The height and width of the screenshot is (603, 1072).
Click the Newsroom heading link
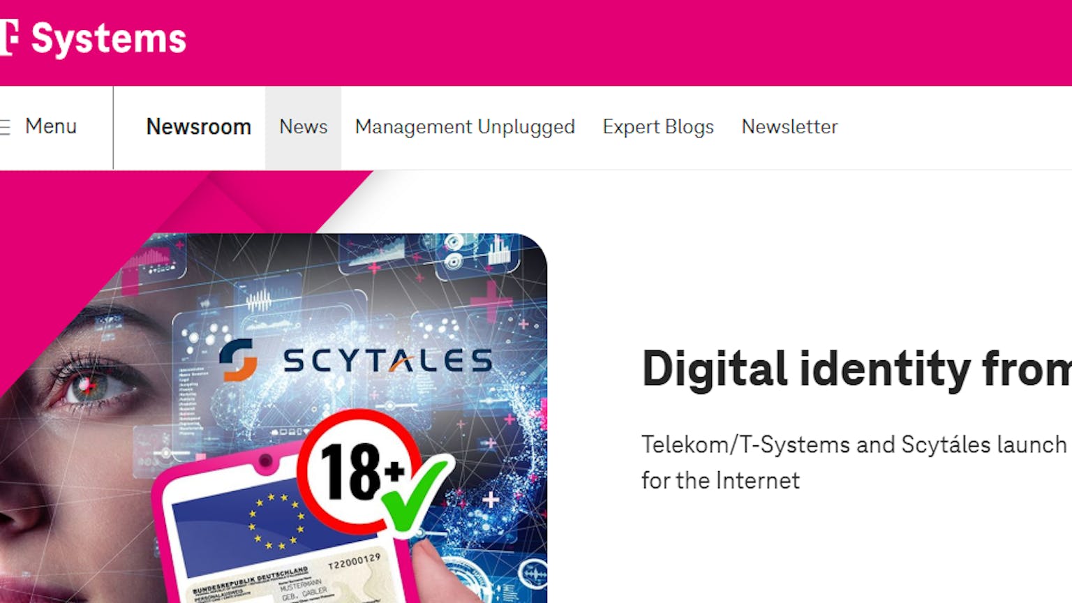pos(198,127)
